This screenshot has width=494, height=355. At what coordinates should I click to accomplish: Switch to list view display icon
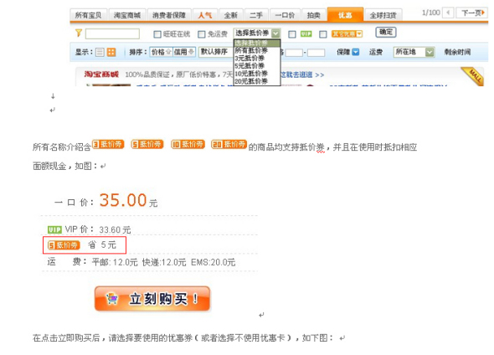pos(100,52)
